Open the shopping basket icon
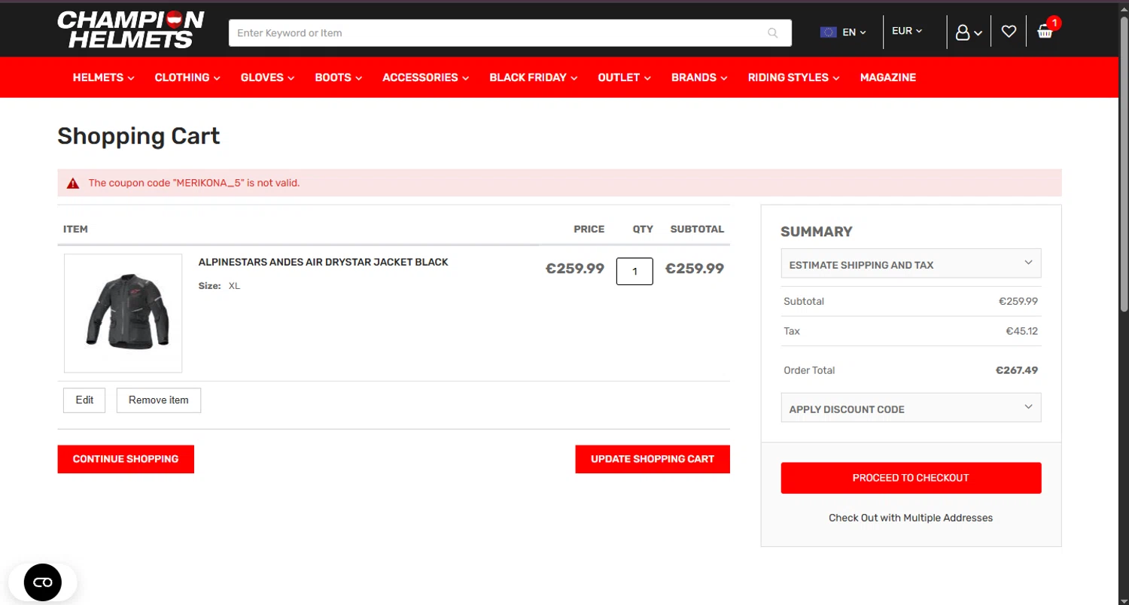Image resolution: width=1129 pixels, height=605 pixels. click(1045, 32)
